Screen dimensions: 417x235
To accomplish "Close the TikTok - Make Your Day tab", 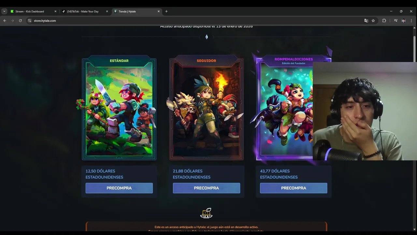I will pyautogui.click(x=107, y=11).
